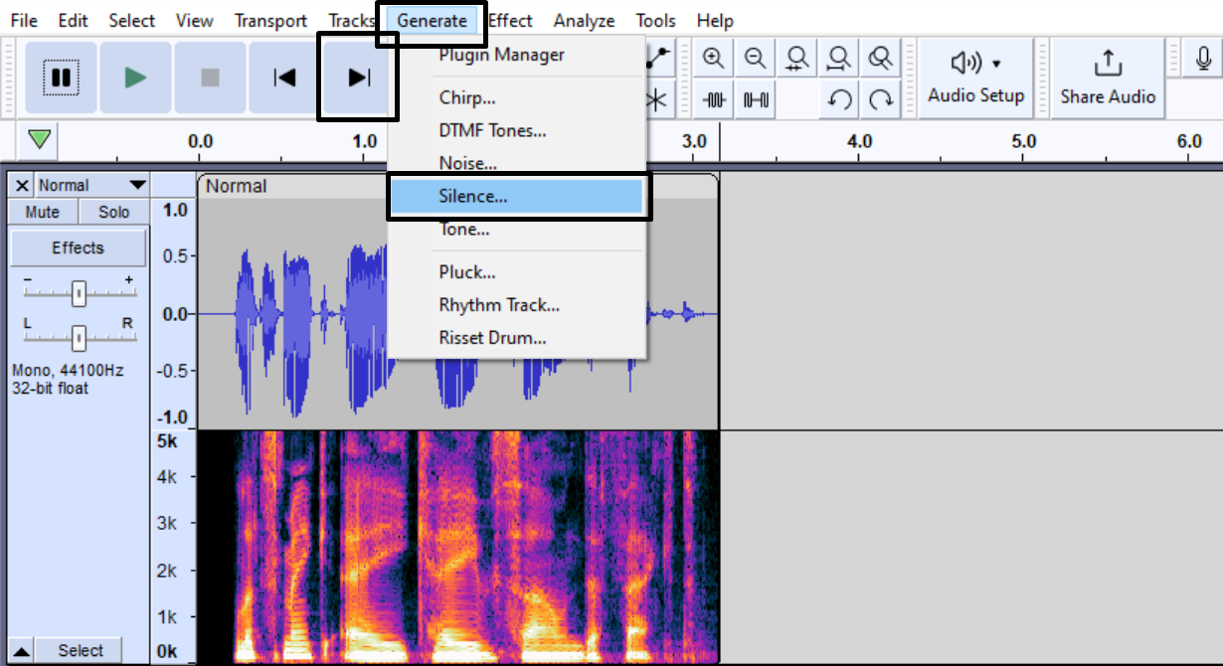This screenshot has width=1223, height=666.
Task: Click the Zoom Out magnifier icon
Action: pos(755,58)
